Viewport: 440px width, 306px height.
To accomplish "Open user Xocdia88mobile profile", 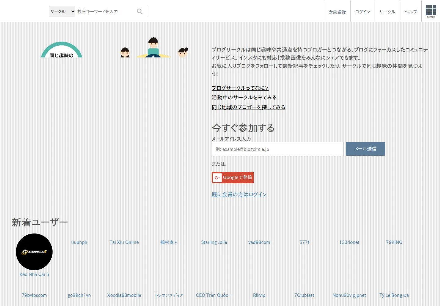I will click(x=124, y=295).
